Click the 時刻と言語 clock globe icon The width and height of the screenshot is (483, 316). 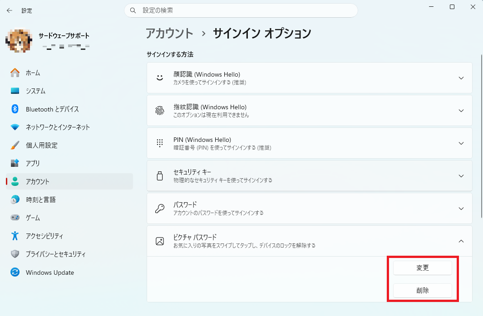(15, 199)
